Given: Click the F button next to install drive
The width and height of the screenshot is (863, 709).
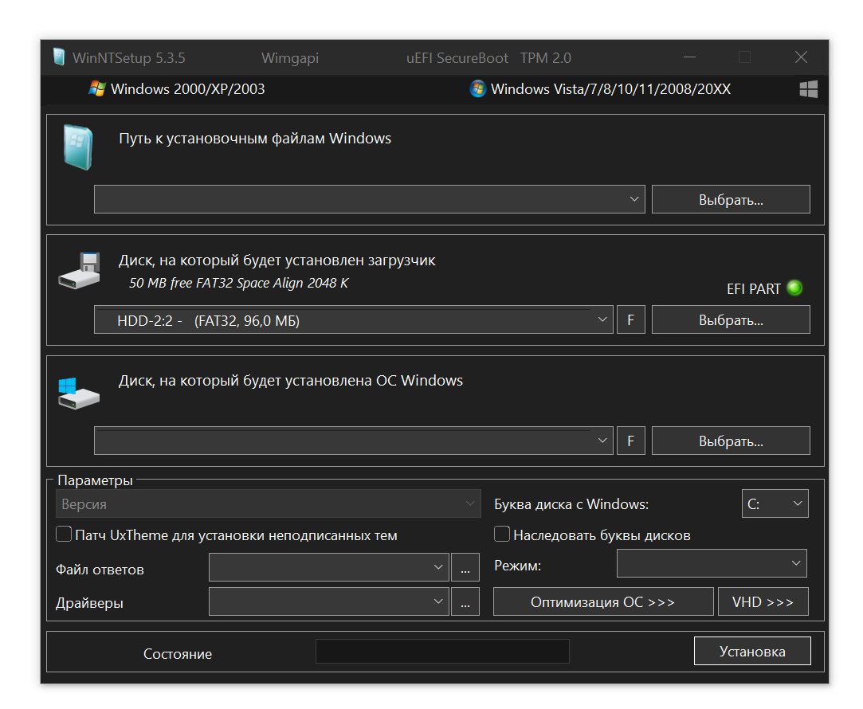Looking at the screenshot, I should click(631, 441).
